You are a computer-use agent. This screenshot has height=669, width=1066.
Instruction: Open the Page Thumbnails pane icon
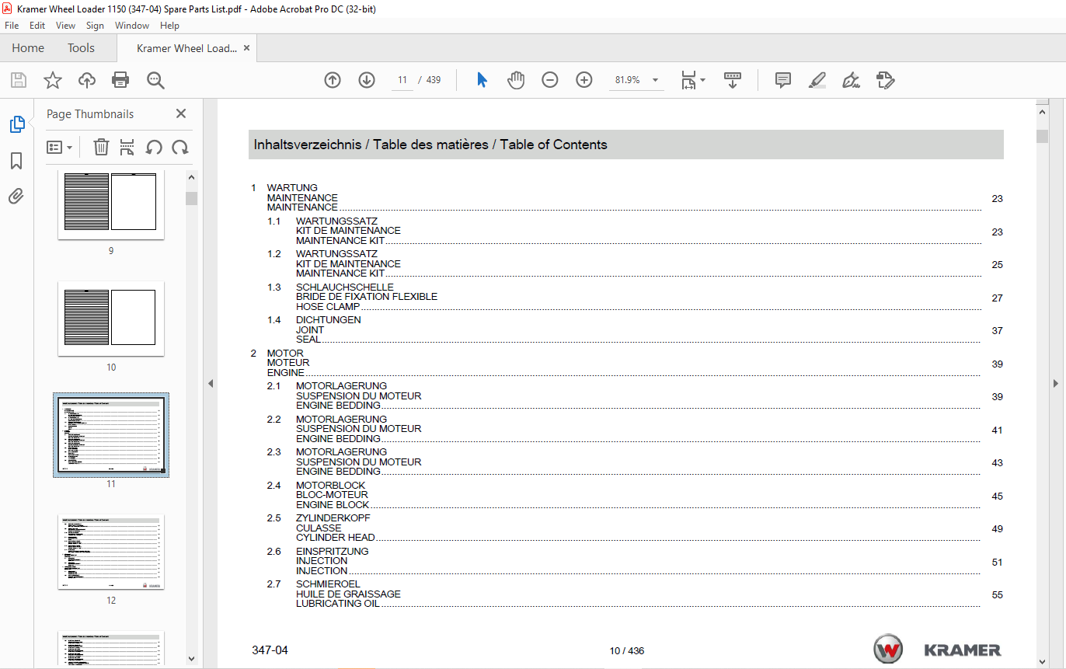[x=16, y=124]
